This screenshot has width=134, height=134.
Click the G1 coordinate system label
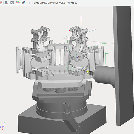pos(79,60)
